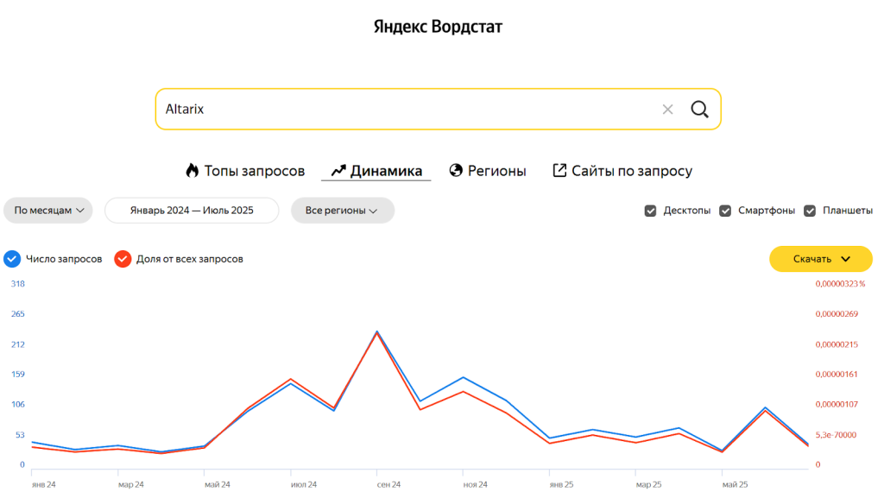Uncheck the Десктопы checkbox

pos(651,211)
